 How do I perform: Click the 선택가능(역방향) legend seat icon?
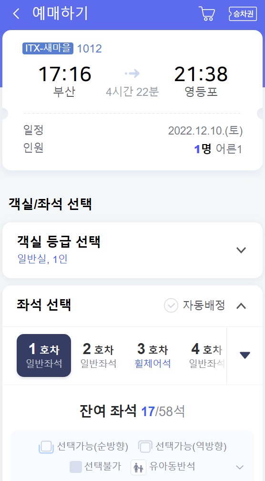click(x=145, y=447)
